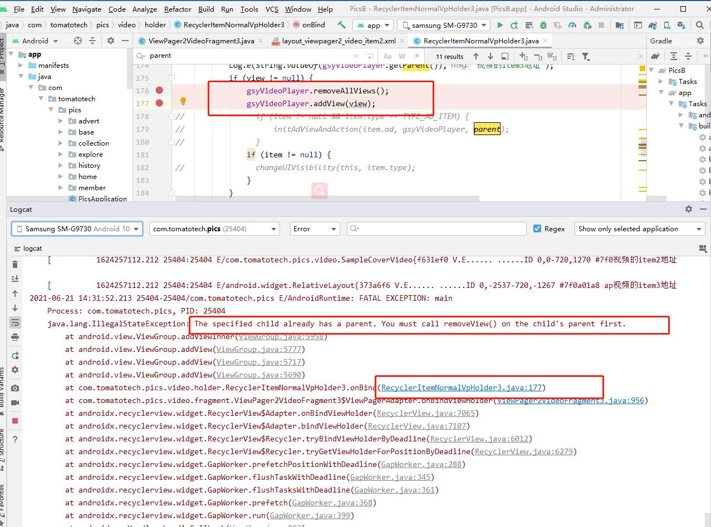711x527 pixels.
Task: Toggle the Regex checkbox in Logcat
Action: (x=537, y=228)
